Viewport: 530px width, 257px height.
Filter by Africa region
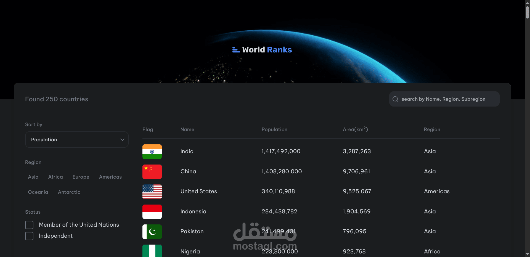coord(55,177)
